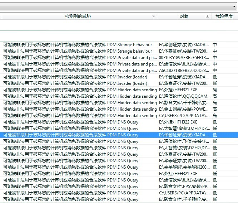Screen dimensions: 238x203
Task: Sort by the 检测到的威胁 column header
Action: 78,16
